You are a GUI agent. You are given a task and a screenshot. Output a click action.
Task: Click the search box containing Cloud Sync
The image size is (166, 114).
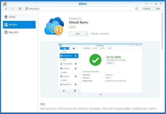click(81, 8)
